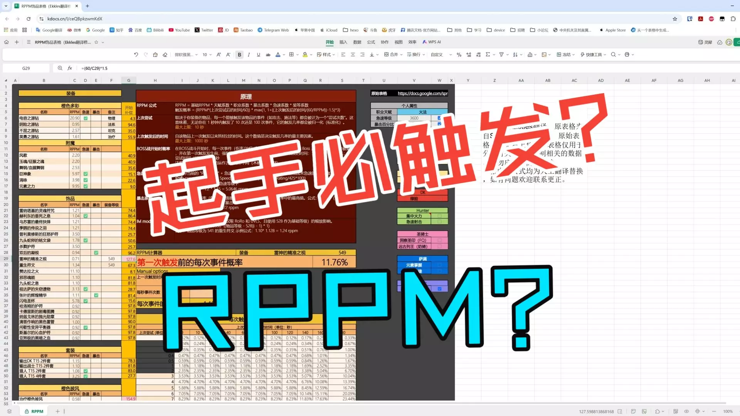Select the clear format eraser icon
The image size is (740, 416).
[x=165, y=55]
